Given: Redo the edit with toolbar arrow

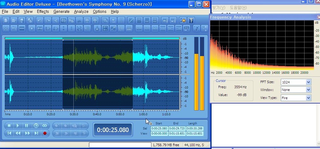Looking at the screenshot, I should [47, 20].
